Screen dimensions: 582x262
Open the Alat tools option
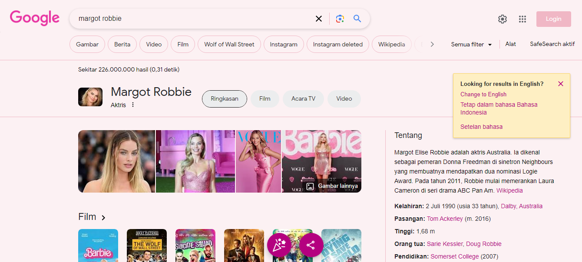511,44
